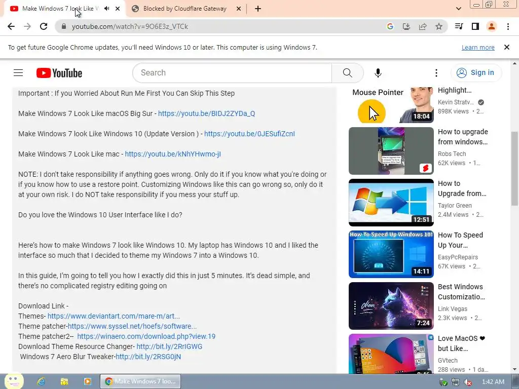Screen dimensions: 519x389
Task: Open the Windows 10 Update Version link
Action: coord(249,134)
